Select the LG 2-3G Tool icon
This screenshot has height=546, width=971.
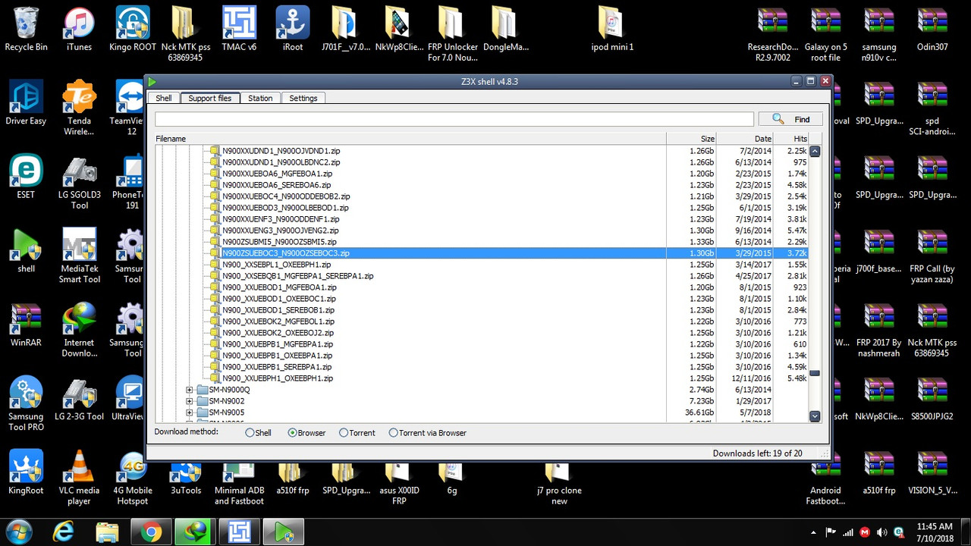80,398
